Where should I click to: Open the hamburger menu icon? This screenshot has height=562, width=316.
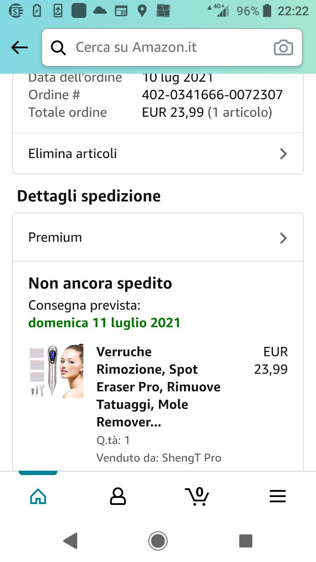coord(277,496)
